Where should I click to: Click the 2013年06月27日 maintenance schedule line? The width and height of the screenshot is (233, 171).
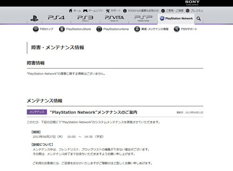(68, 137)
